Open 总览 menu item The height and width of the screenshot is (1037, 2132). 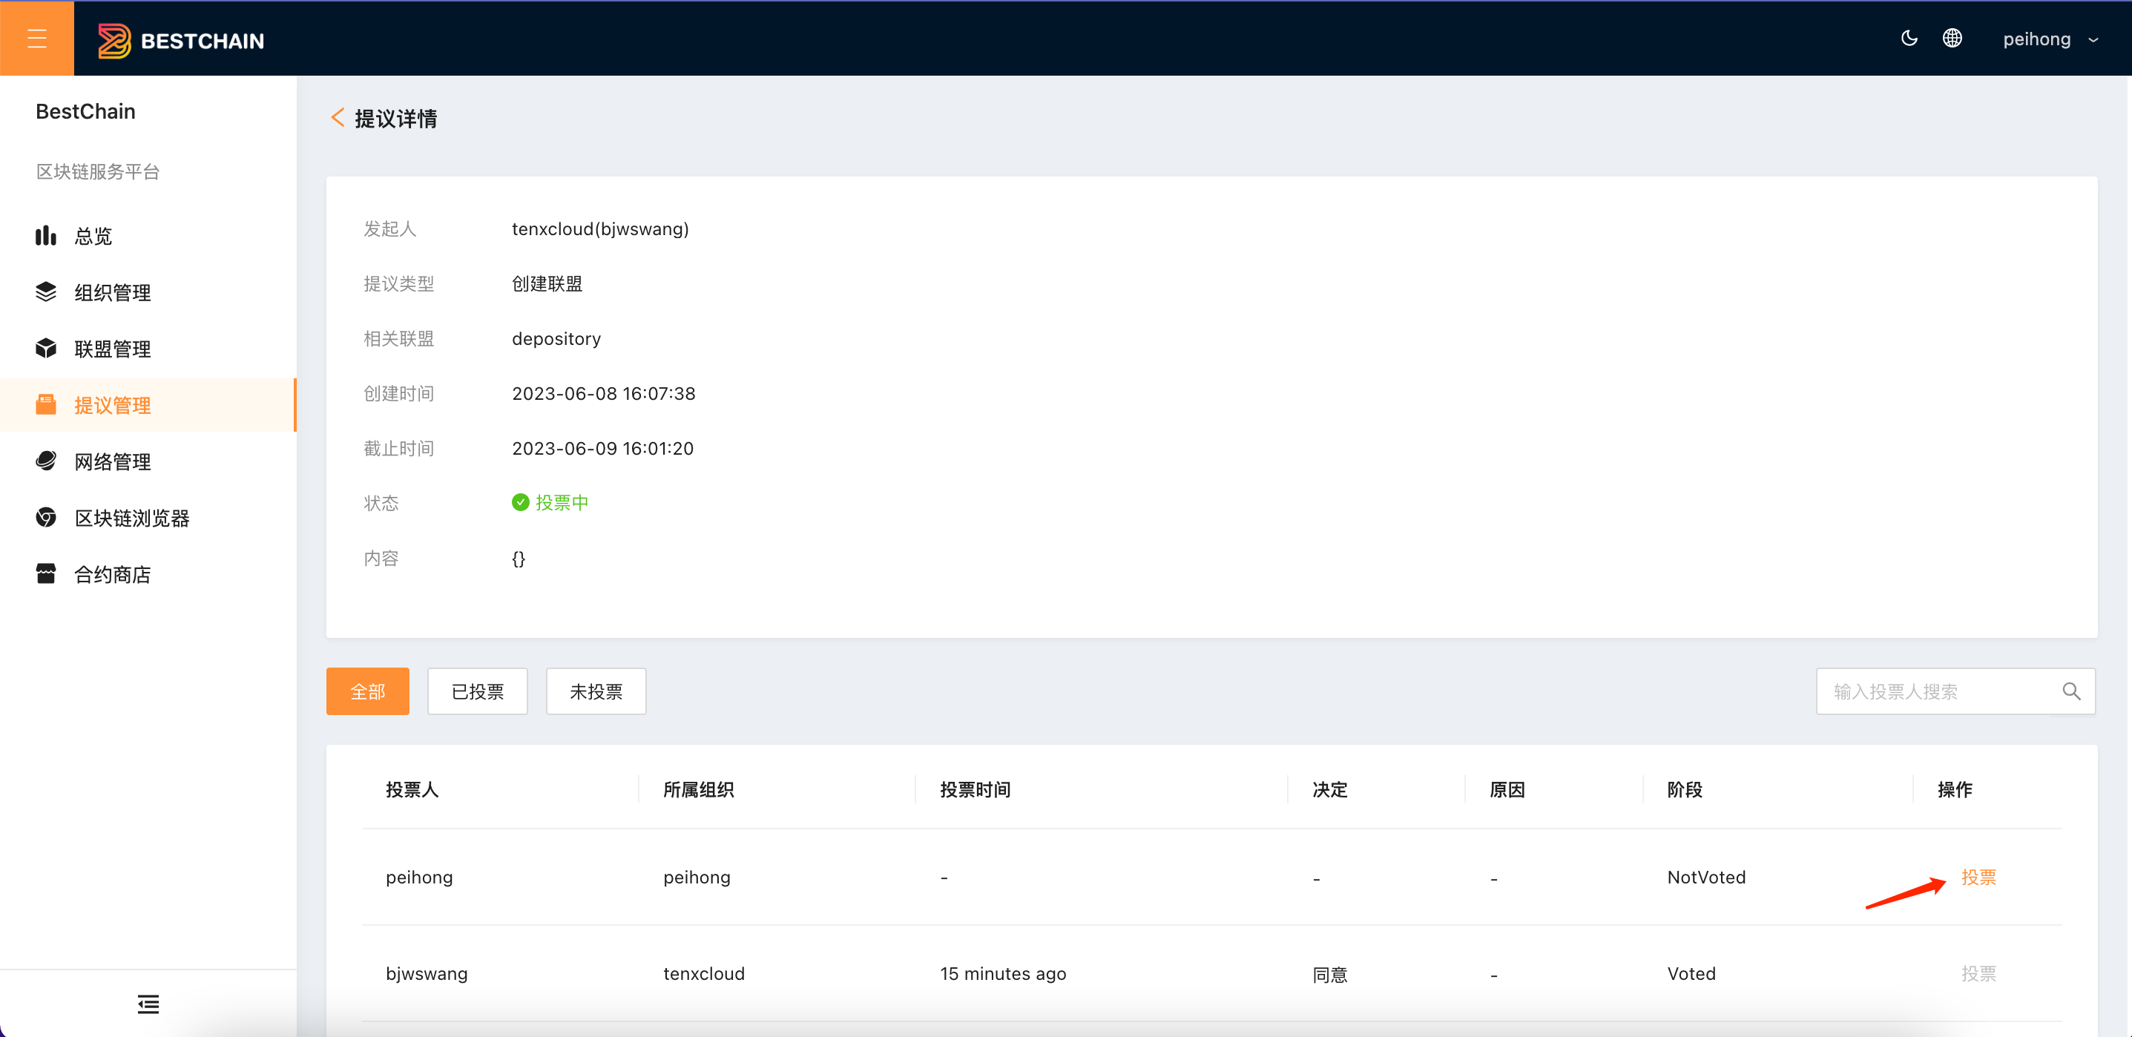point(148,236)
